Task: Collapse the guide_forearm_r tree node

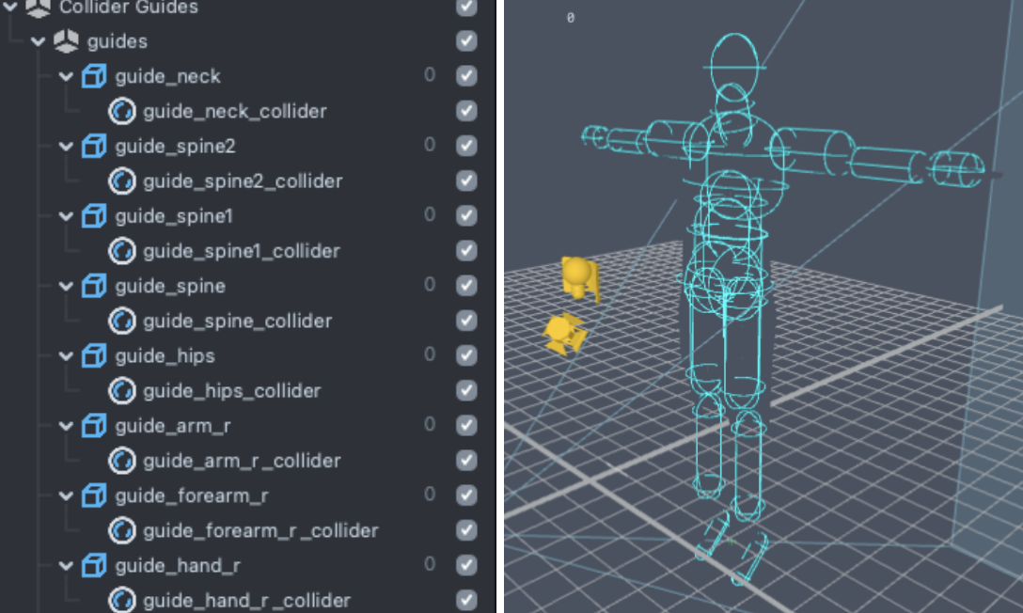Action: pyautogui.click(x=66, y=495)
